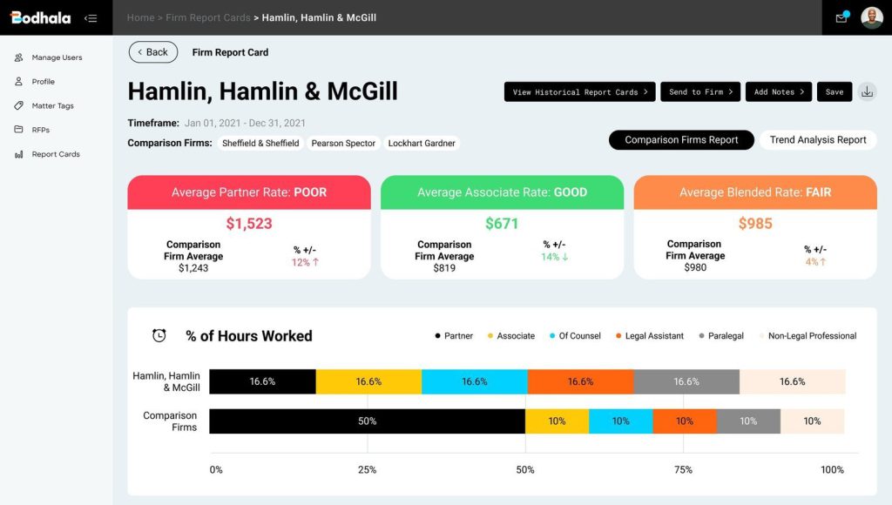Toggle the Non-Legal Professional legend entry

(808, 336)
